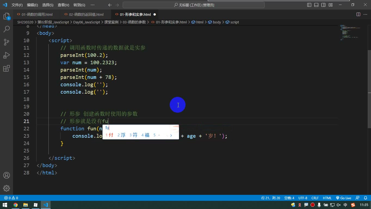Open the Explorer view in activity bar

click(7, 16)
